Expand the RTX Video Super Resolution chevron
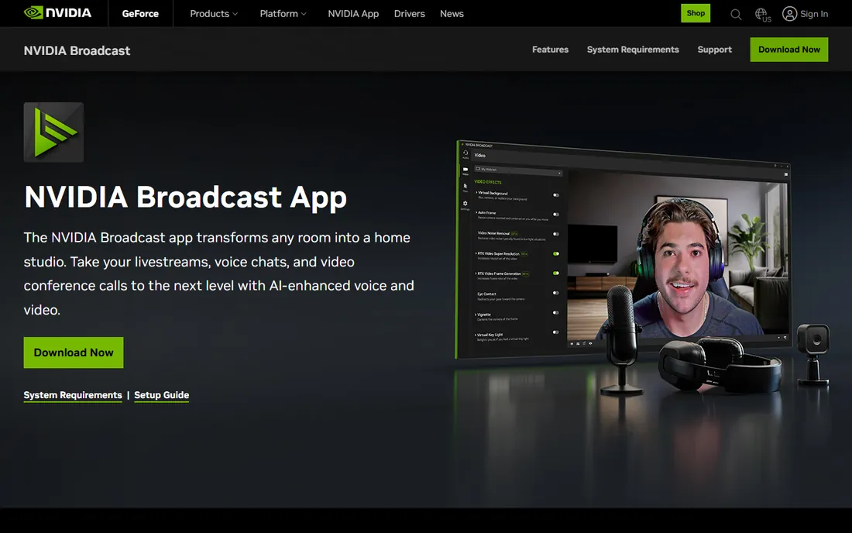The width and height of the screenshot is (852, 533). pos(476,253)
